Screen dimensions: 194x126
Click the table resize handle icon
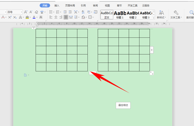152,73
